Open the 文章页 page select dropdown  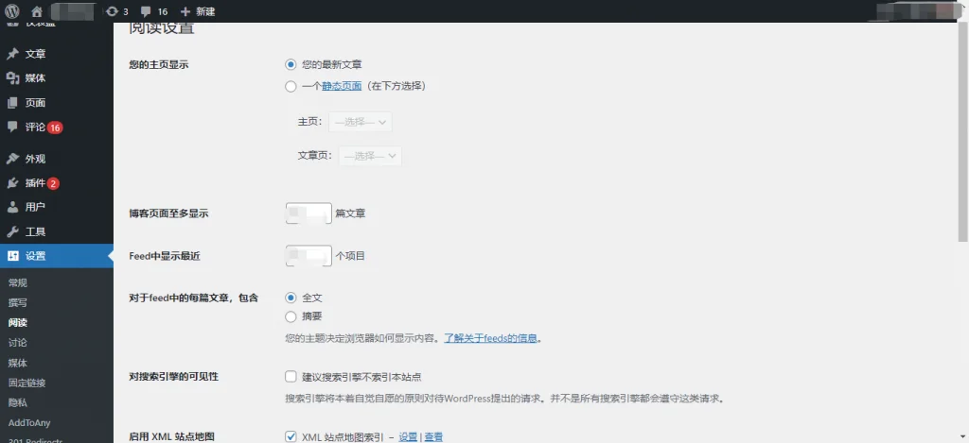pyautogui.click(x=370, y=156)
